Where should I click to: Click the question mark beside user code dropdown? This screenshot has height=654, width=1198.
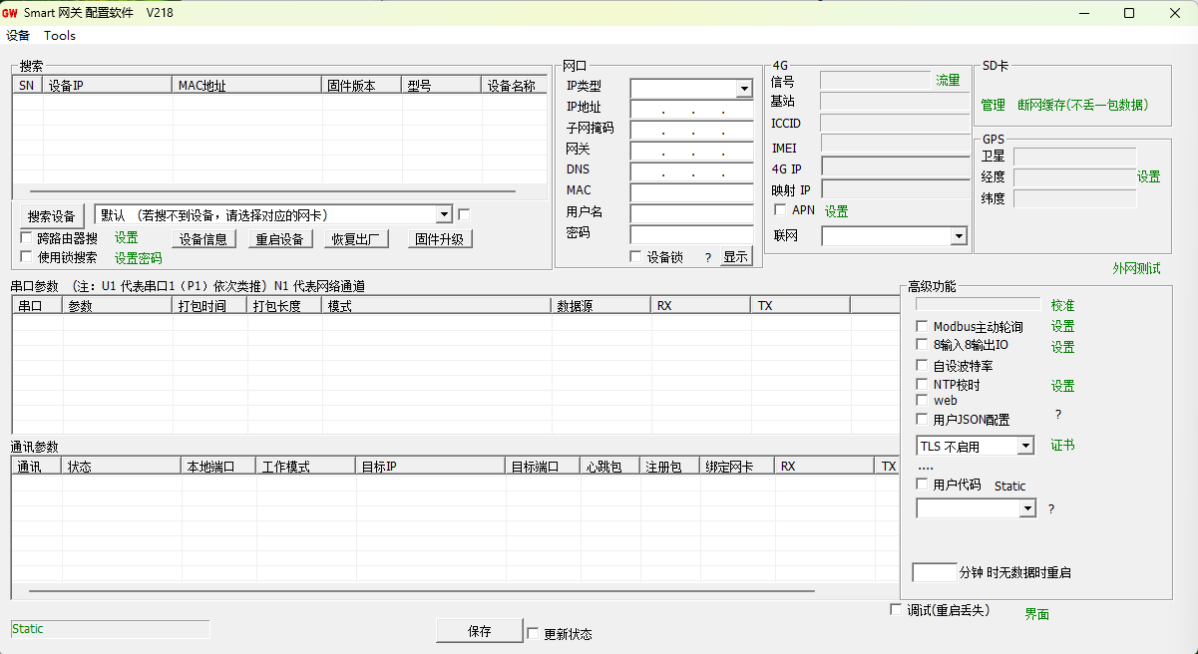[1050, 508]
